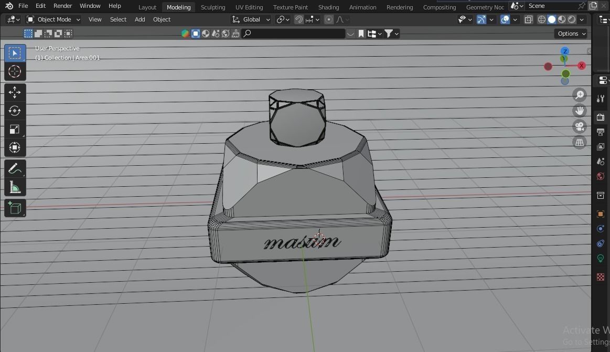Switch to the Sculpting workspace tab
Screen dimensions: 610x352
[213, 7]
